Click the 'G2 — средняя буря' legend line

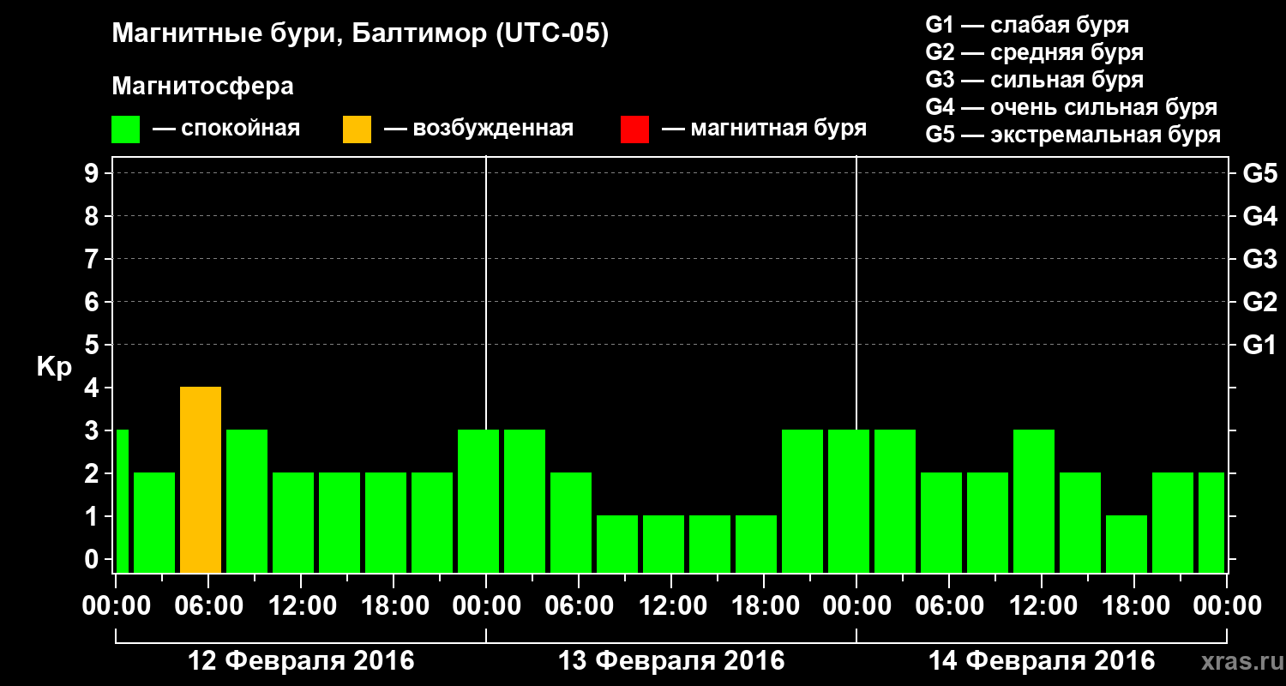tap(1035, 52)
